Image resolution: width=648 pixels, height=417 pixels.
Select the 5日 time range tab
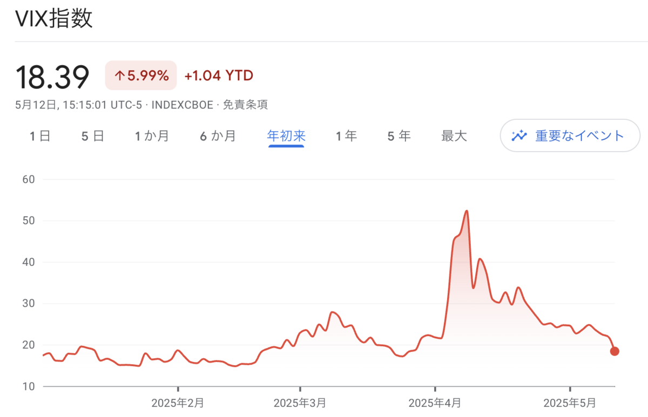tap(93, 136)
